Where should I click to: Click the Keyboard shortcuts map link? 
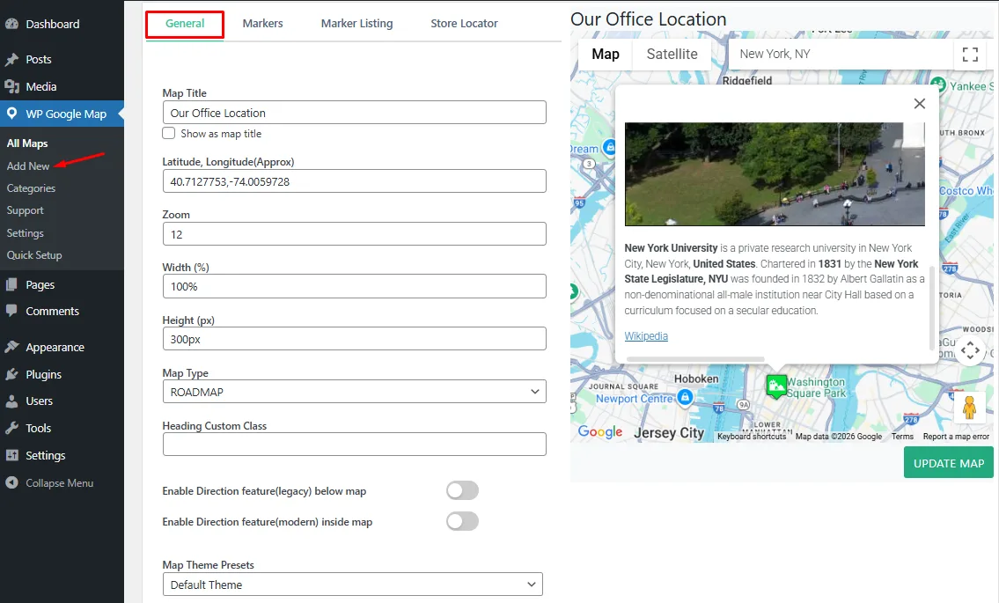(x=751, y=437)
